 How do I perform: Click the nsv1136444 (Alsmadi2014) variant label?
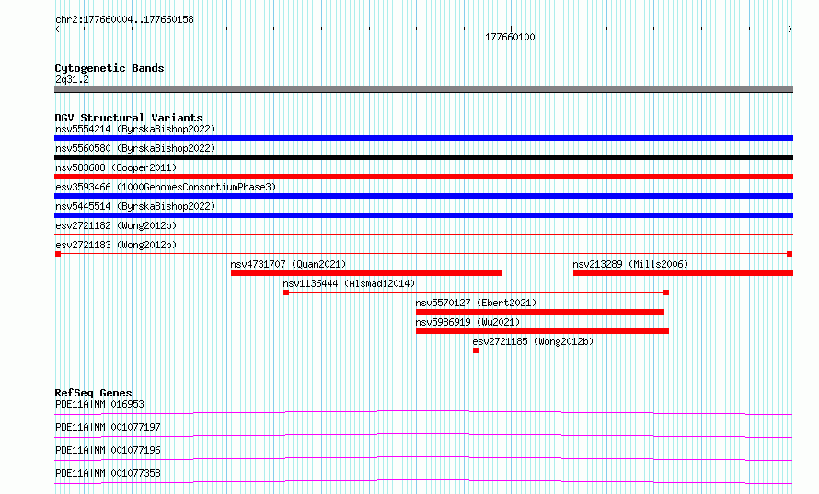point(349,283)
